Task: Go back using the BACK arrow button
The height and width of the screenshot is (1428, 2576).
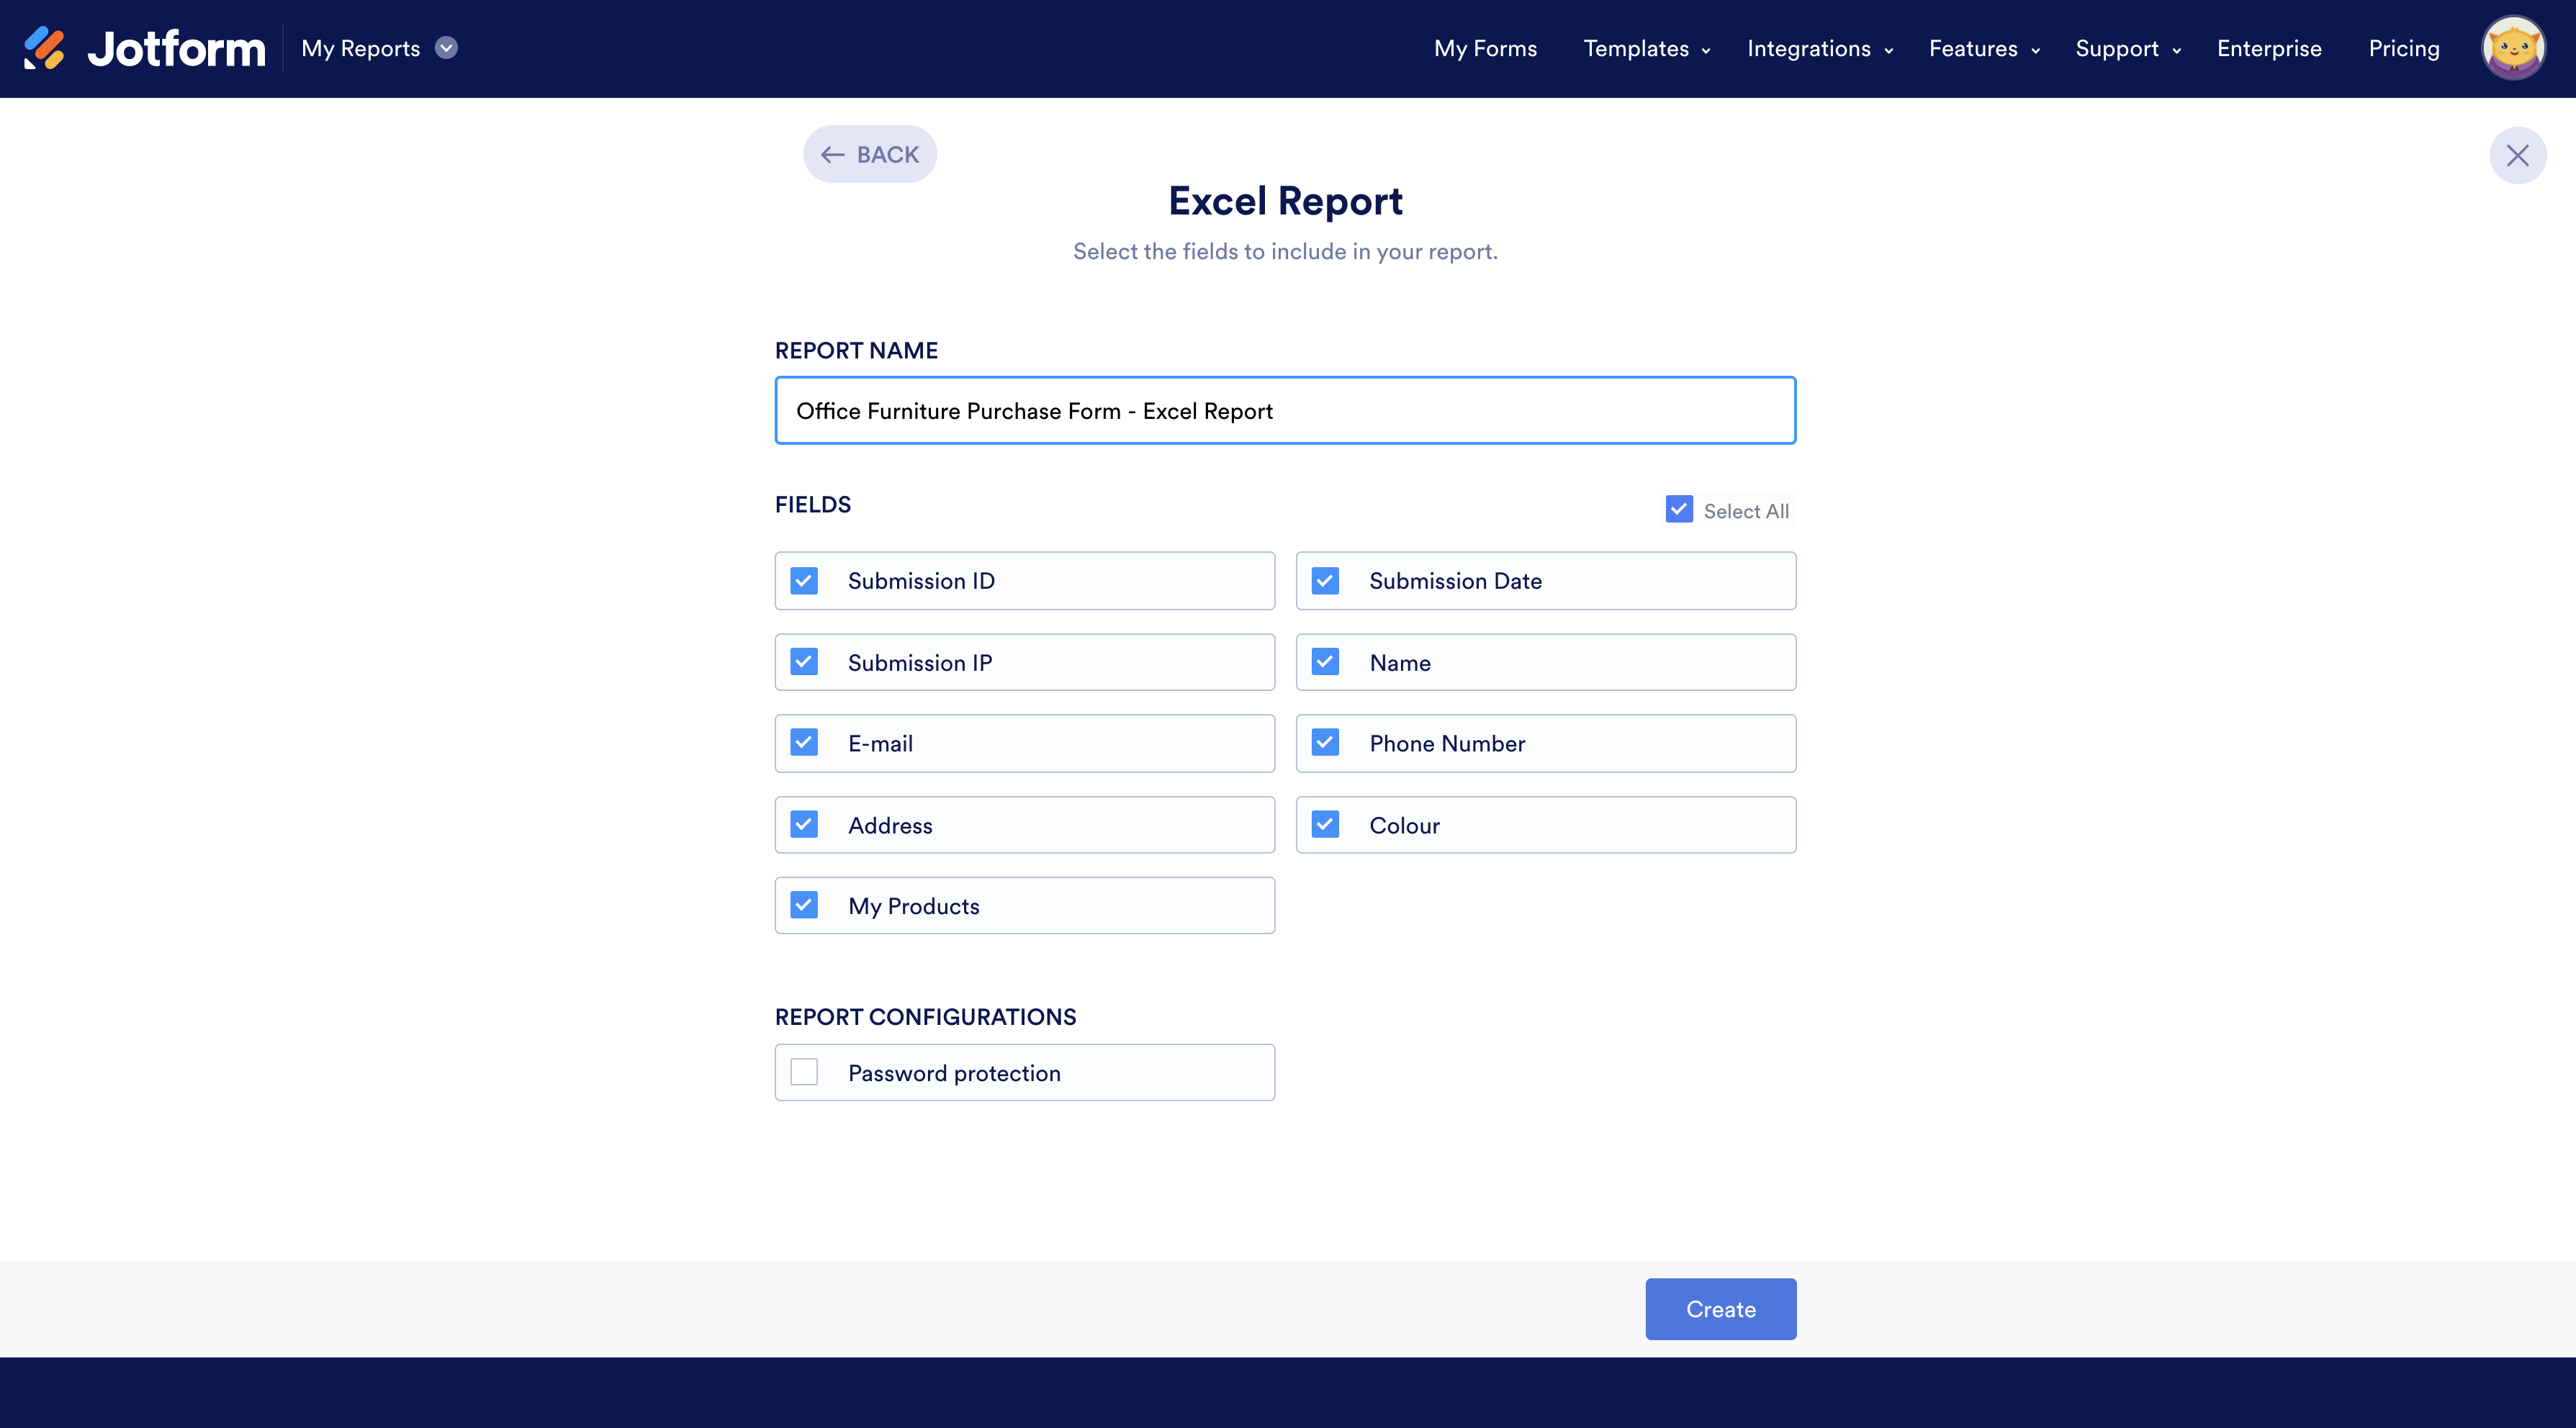Action: pyautogui.click(x=869, y=154)
